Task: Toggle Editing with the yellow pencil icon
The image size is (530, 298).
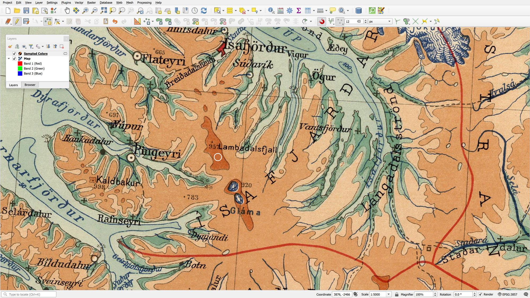Action: 17,21
